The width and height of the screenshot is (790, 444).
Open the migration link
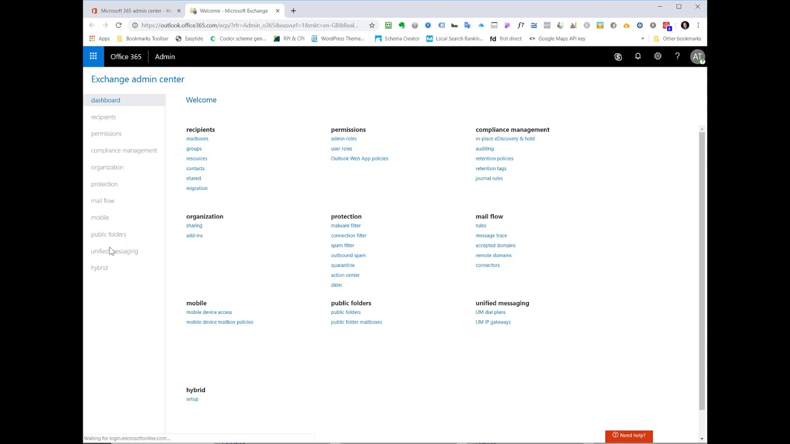click(197, 188)
